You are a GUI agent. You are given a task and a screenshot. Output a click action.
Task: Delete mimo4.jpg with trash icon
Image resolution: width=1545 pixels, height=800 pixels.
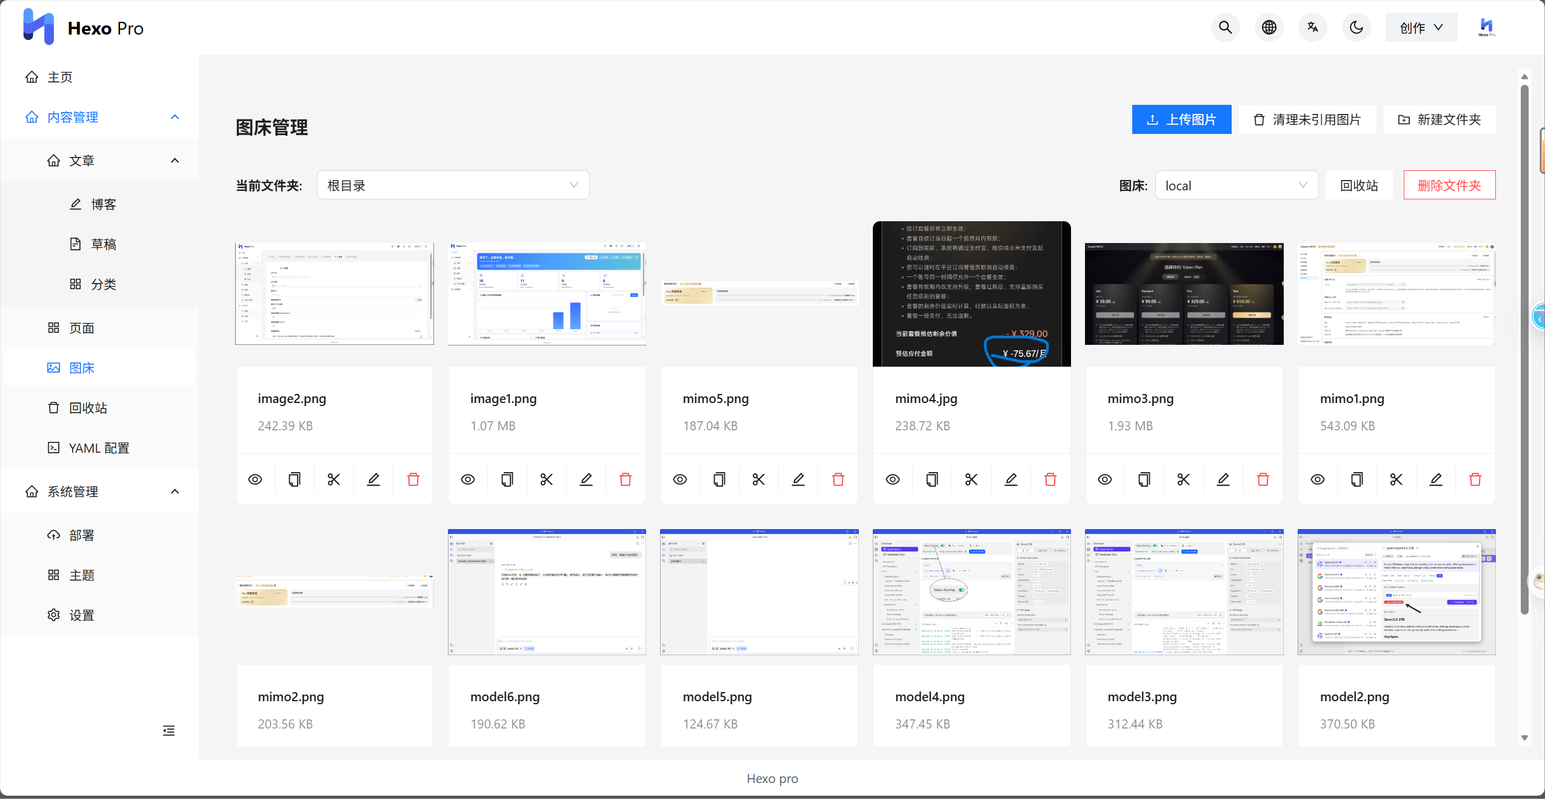(1050, 479)
